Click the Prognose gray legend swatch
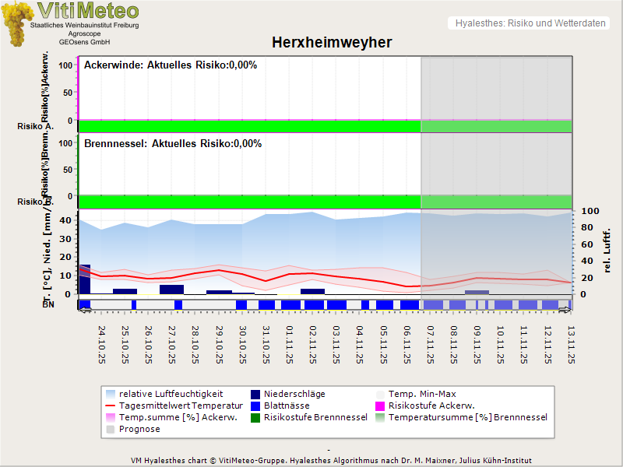623x467 pixels. point(110,429)
